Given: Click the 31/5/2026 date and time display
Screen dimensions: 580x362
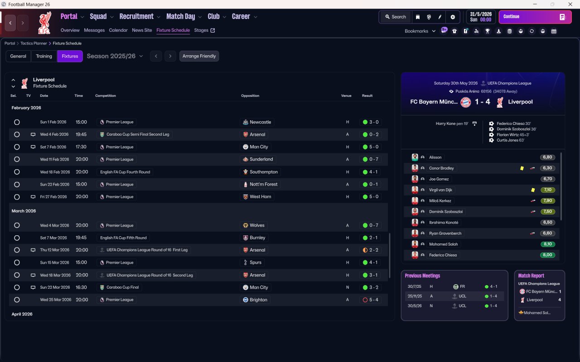Looking at the screenshot, I should pos(481,17).
